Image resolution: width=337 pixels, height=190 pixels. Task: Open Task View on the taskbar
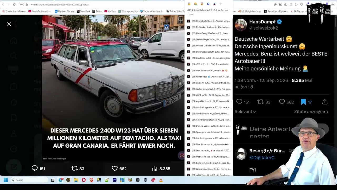[52, 180]
